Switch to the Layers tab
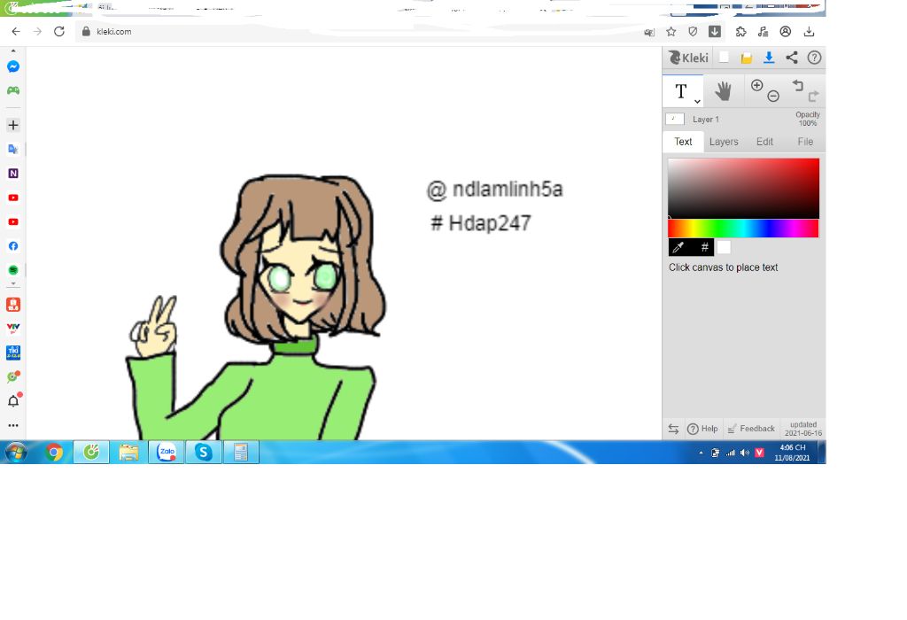 coord(724,142)
